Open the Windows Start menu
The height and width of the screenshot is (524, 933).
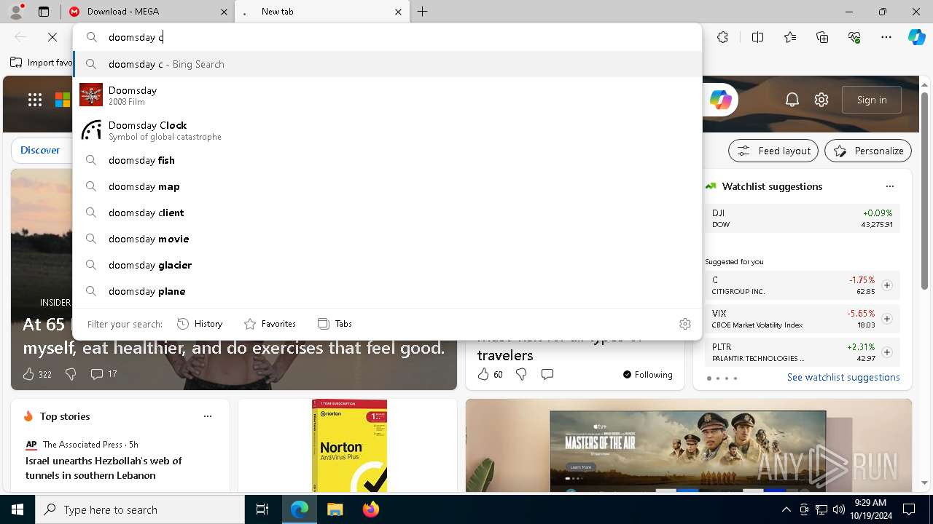17,509
